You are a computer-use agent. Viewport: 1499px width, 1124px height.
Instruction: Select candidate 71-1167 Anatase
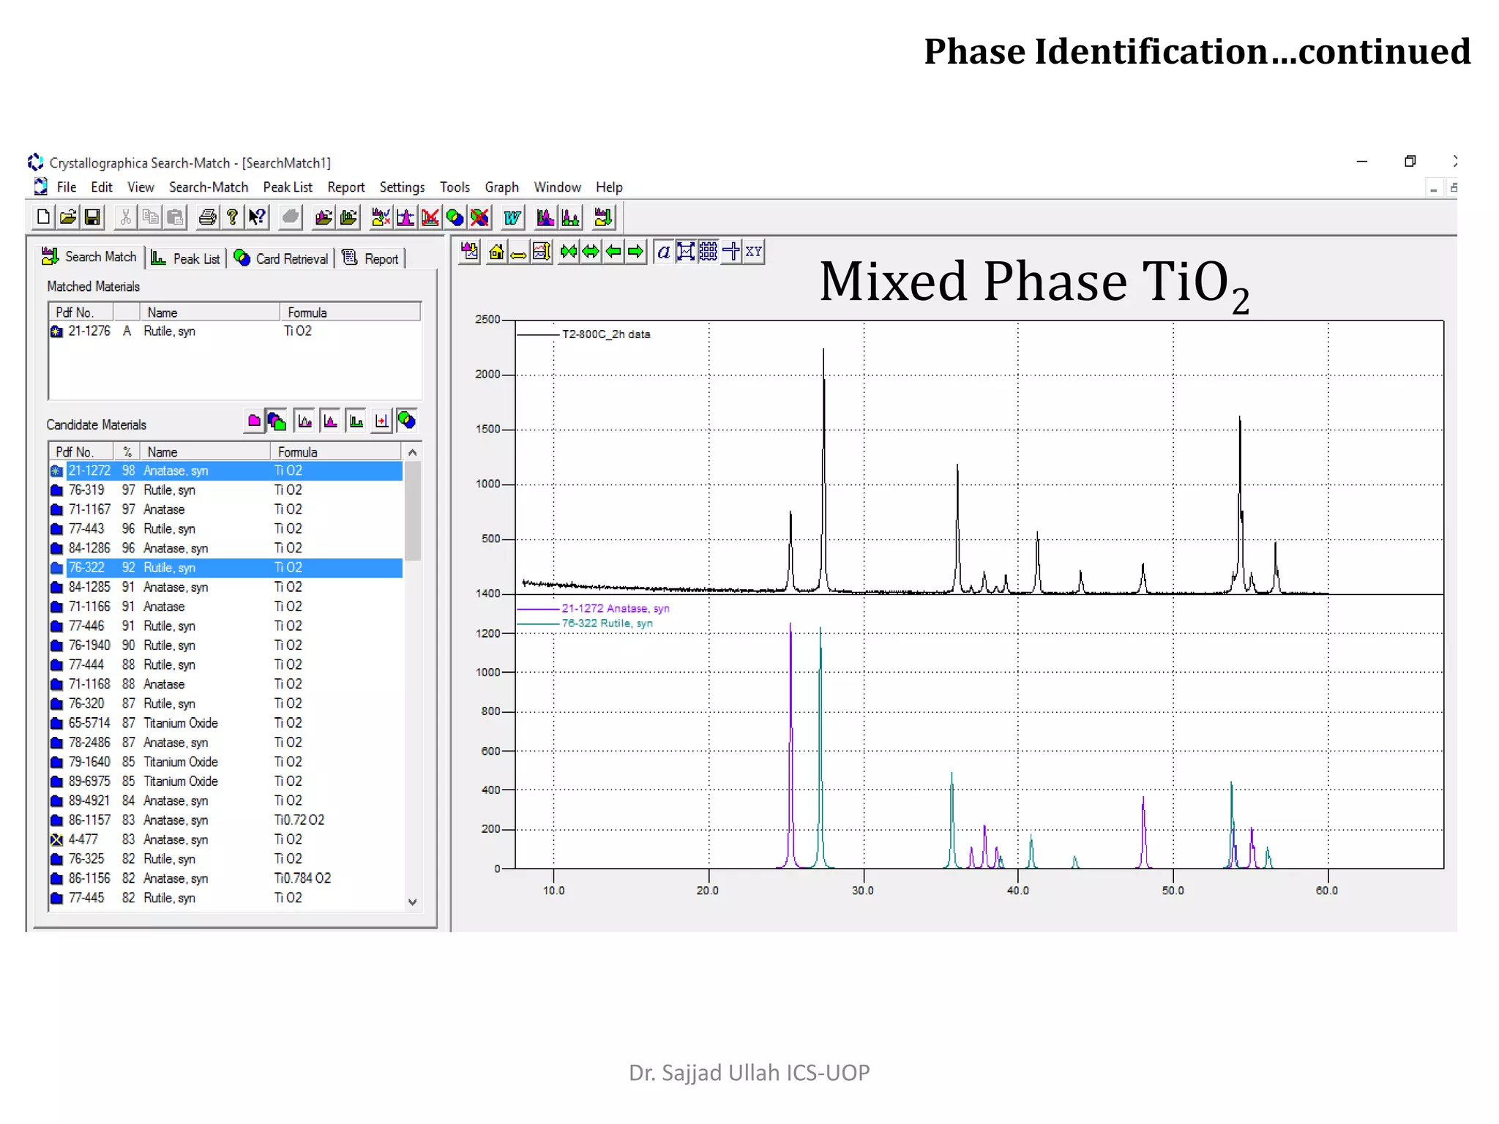pos(226,510)
